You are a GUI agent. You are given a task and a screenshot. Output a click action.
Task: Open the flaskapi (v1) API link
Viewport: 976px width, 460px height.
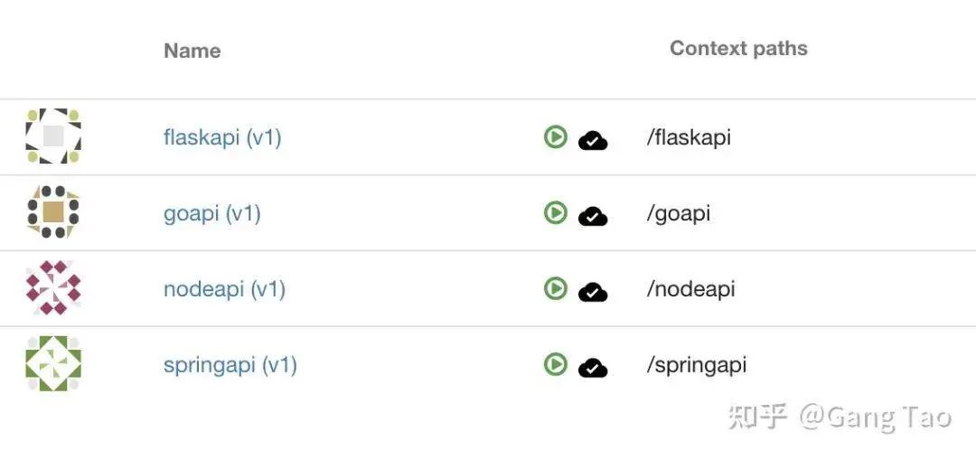222,137
